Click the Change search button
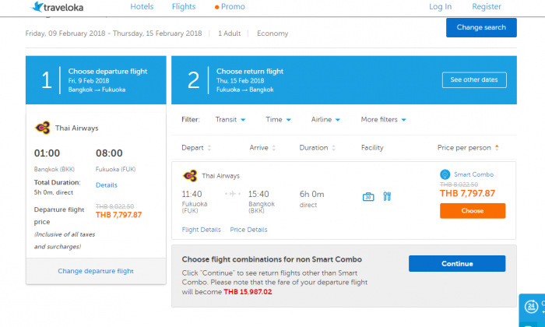Screen dimensions: 545x327 point(481,27)
